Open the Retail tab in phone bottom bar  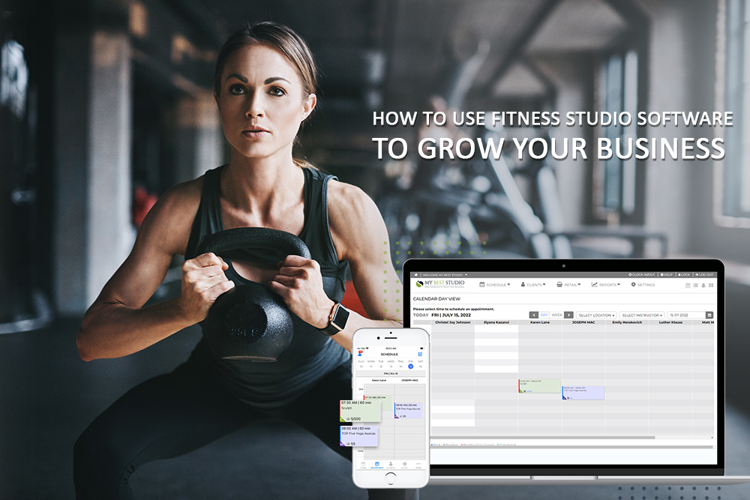click(x=405, y=465)
